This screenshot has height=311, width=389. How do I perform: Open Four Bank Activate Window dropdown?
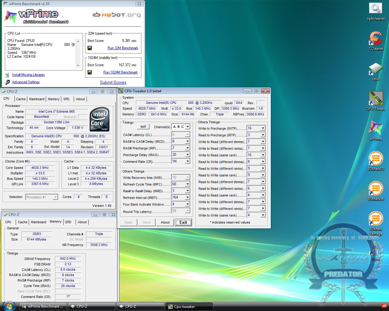[x=188, y=204]
